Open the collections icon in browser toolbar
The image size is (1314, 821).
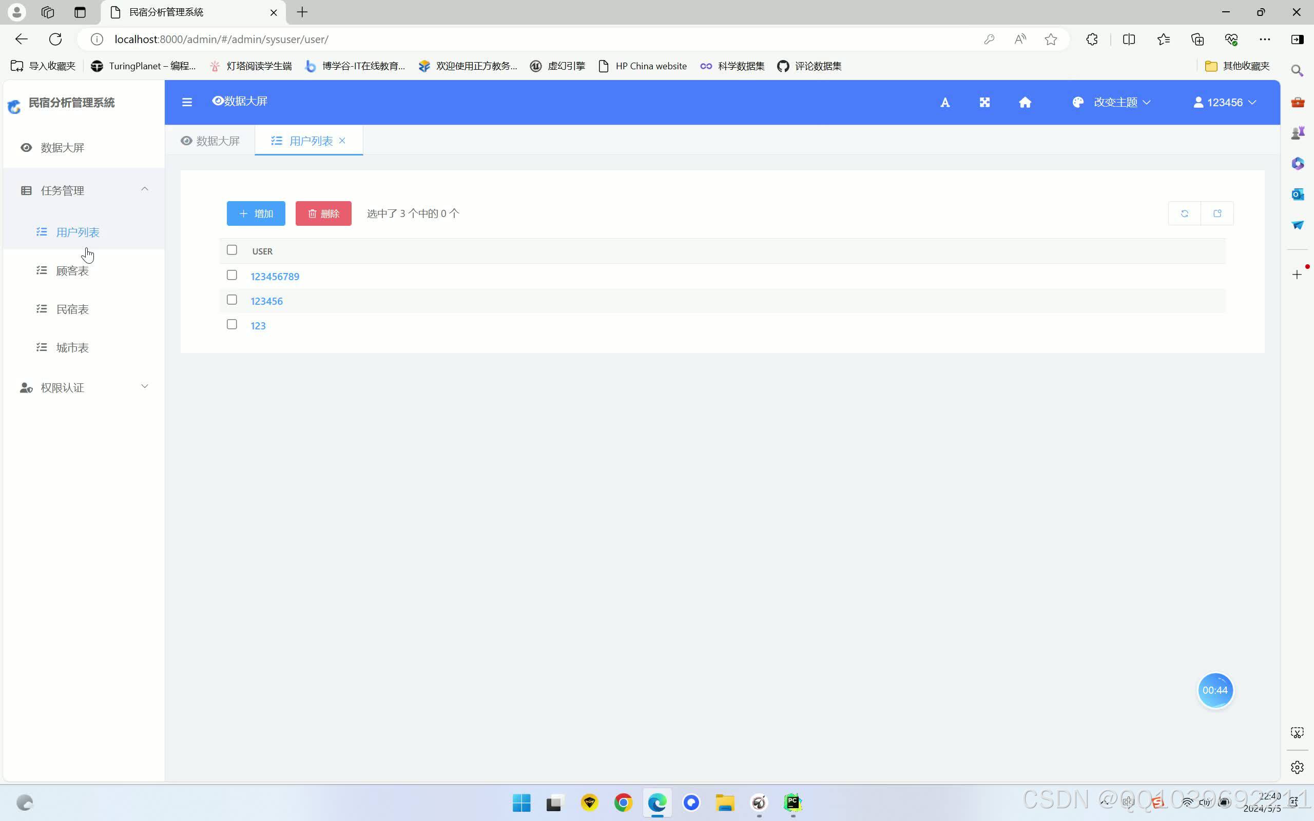[1197, 39]
